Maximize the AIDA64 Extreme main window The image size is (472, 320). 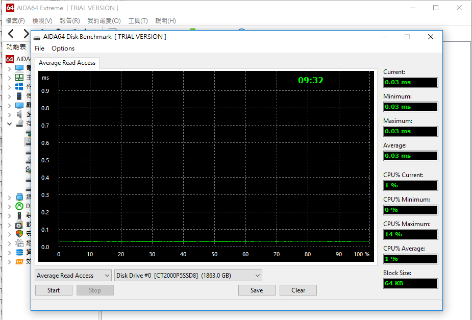click(x=436, y=8)
